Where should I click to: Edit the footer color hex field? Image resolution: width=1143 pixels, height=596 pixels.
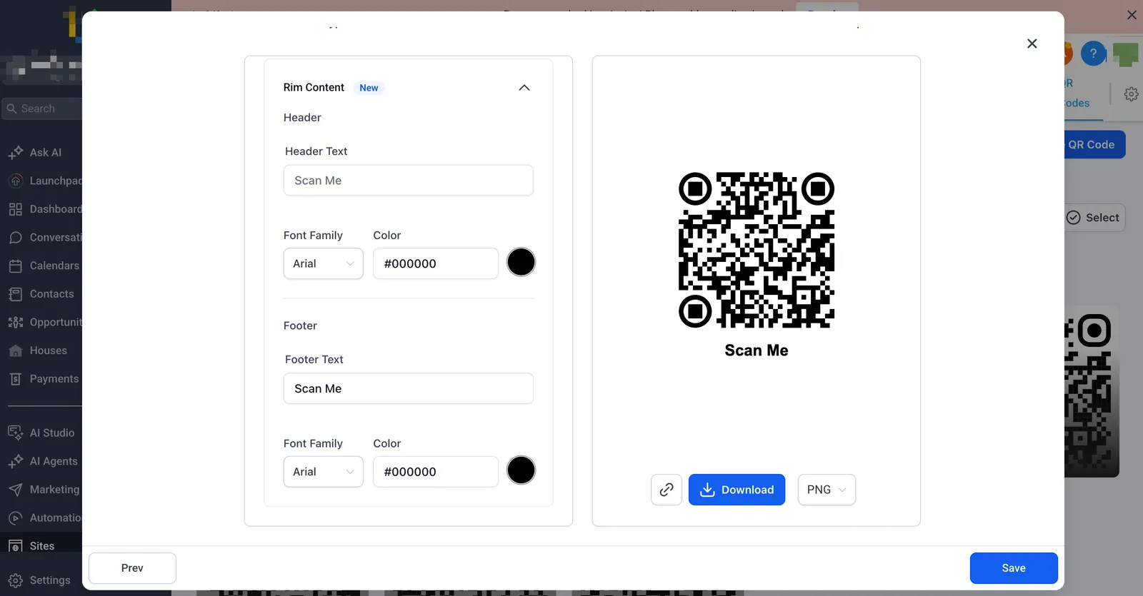coord(436,472)
